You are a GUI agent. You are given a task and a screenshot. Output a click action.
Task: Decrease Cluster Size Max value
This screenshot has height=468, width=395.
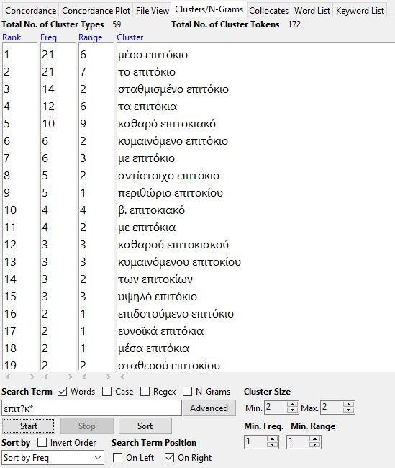coord(348,410)
